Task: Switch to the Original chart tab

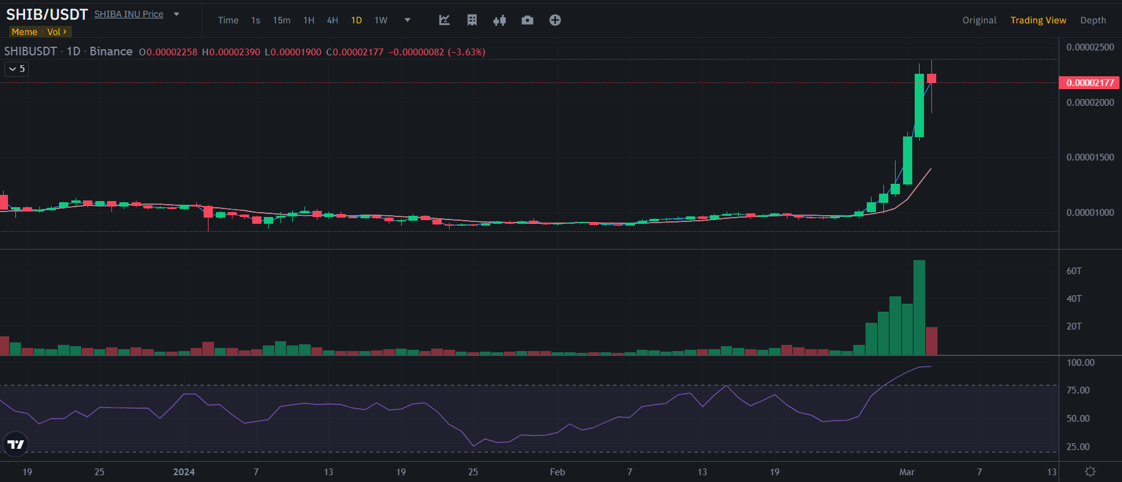Action: coord(979,20)
